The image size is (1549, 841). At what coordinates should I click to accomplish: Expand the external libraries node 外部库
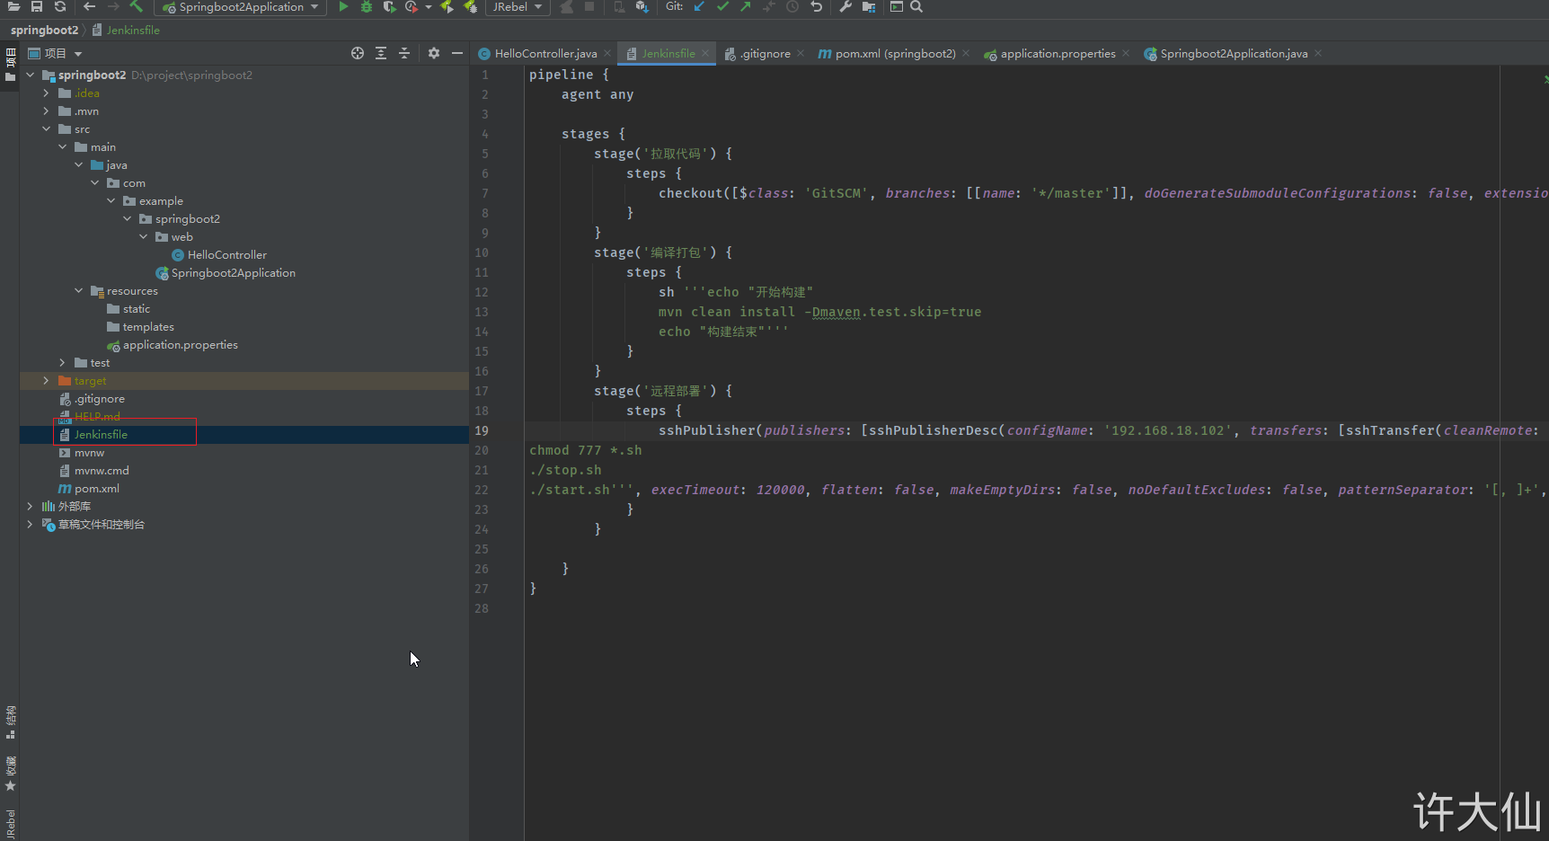[31, 507]
